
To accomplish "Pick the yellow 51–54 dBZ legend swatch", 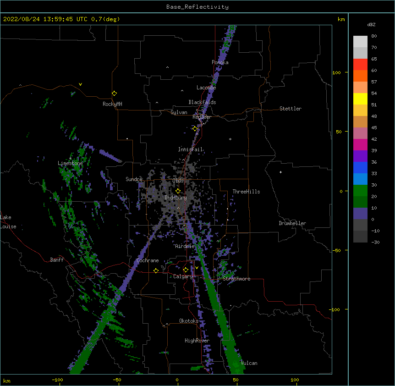I will pyautogui.click(x=360, y=99).
